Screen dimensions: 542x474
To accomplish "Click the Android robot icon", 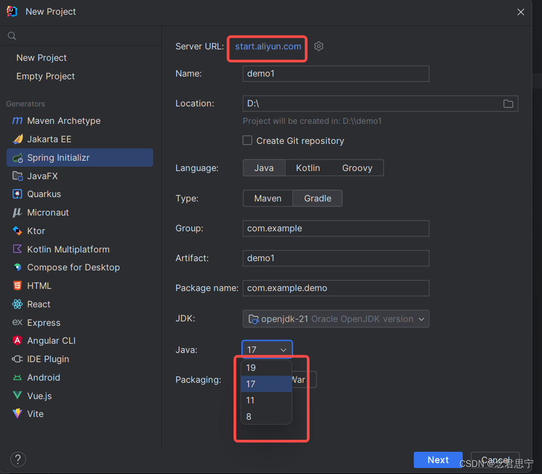I will click(17, 377).
